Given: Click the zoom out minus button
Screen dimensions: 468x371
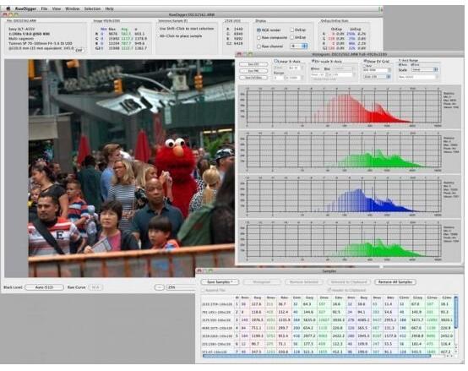Looking at the screenshot, I should [159, 287].
